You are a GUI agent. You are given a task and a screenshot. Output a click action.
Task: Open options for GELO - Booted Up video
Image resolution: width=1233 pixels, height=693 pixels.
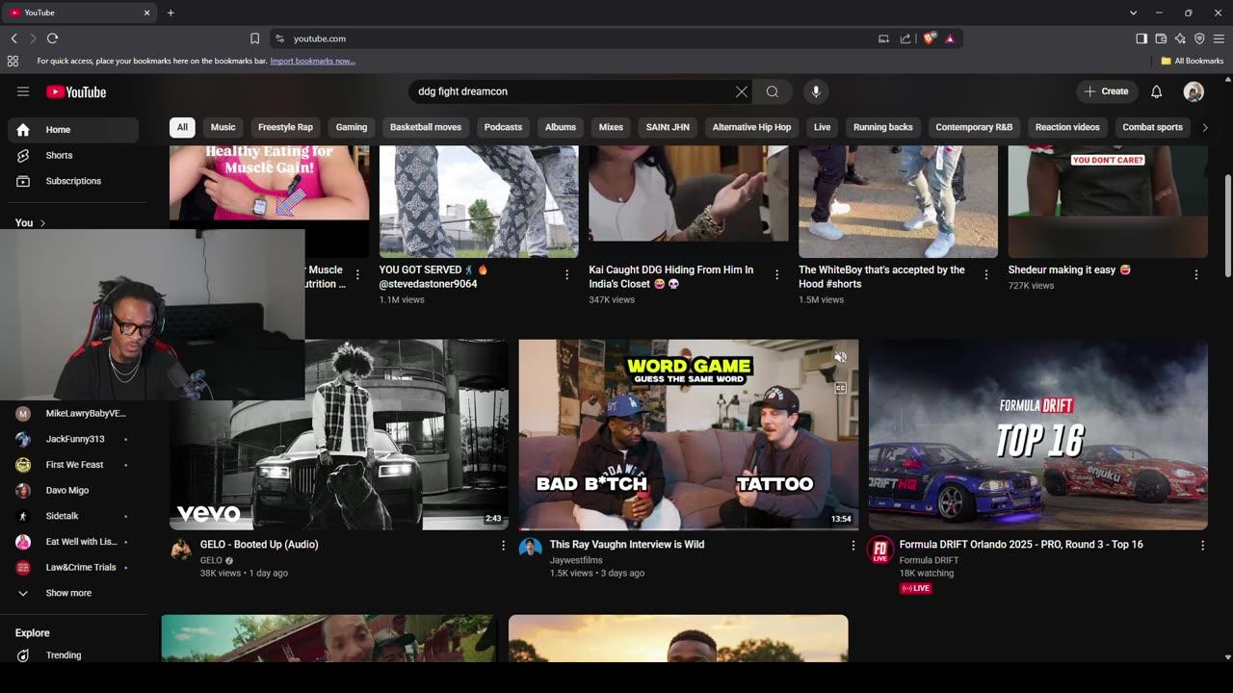503,545
